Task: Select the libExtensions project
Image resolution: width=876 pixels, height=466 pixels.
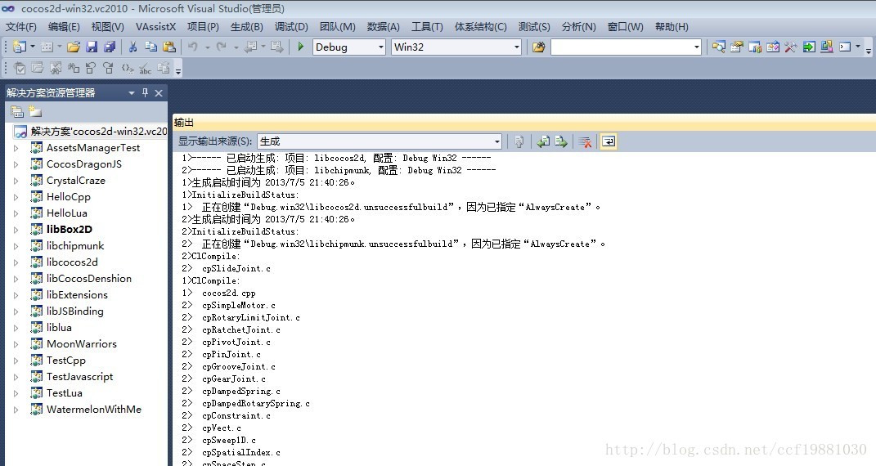Action: point(77,294)
